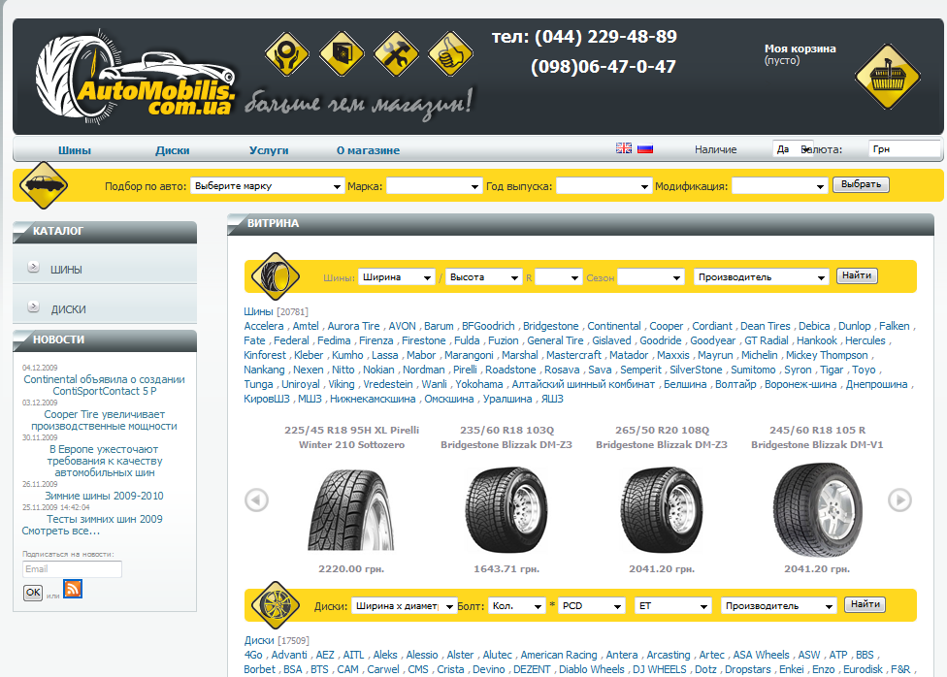Open ШИНЫ category in catalog
Screen dimensions: 947x677
[x=66, y=270]
